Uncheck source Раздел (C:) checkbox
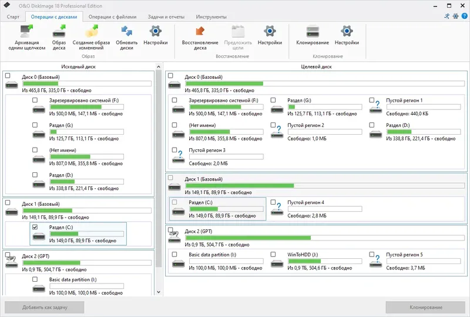Screen dimensions: 470x317 pyautogui.click(x=35, y=227)
